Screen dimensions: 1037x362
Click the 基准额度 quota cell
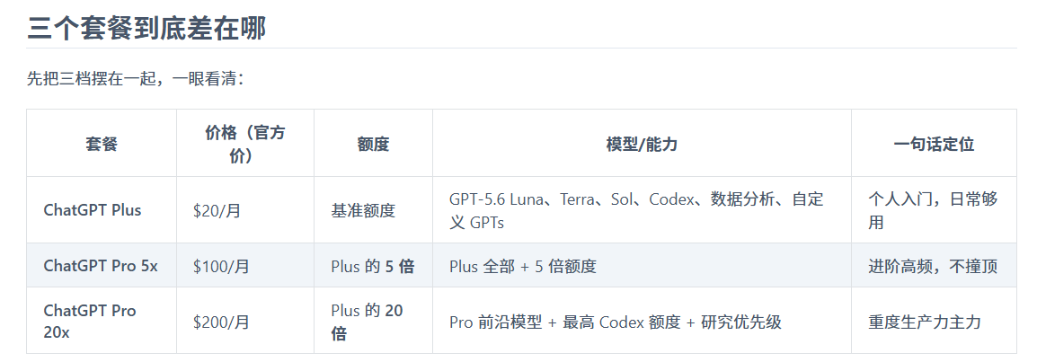coord(373,210)
